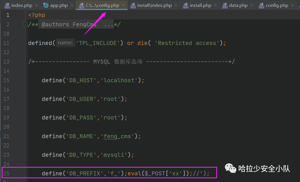Click the 'feng_cms' database name value
This screenshot has width=300, height=182.
click(x=117, y=136)
